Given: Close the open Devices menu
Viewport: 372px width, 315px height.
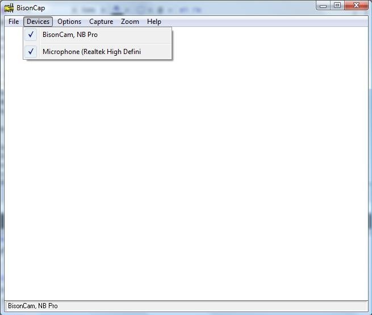Looking at the screenshot, I should click(x=38, y=22).
